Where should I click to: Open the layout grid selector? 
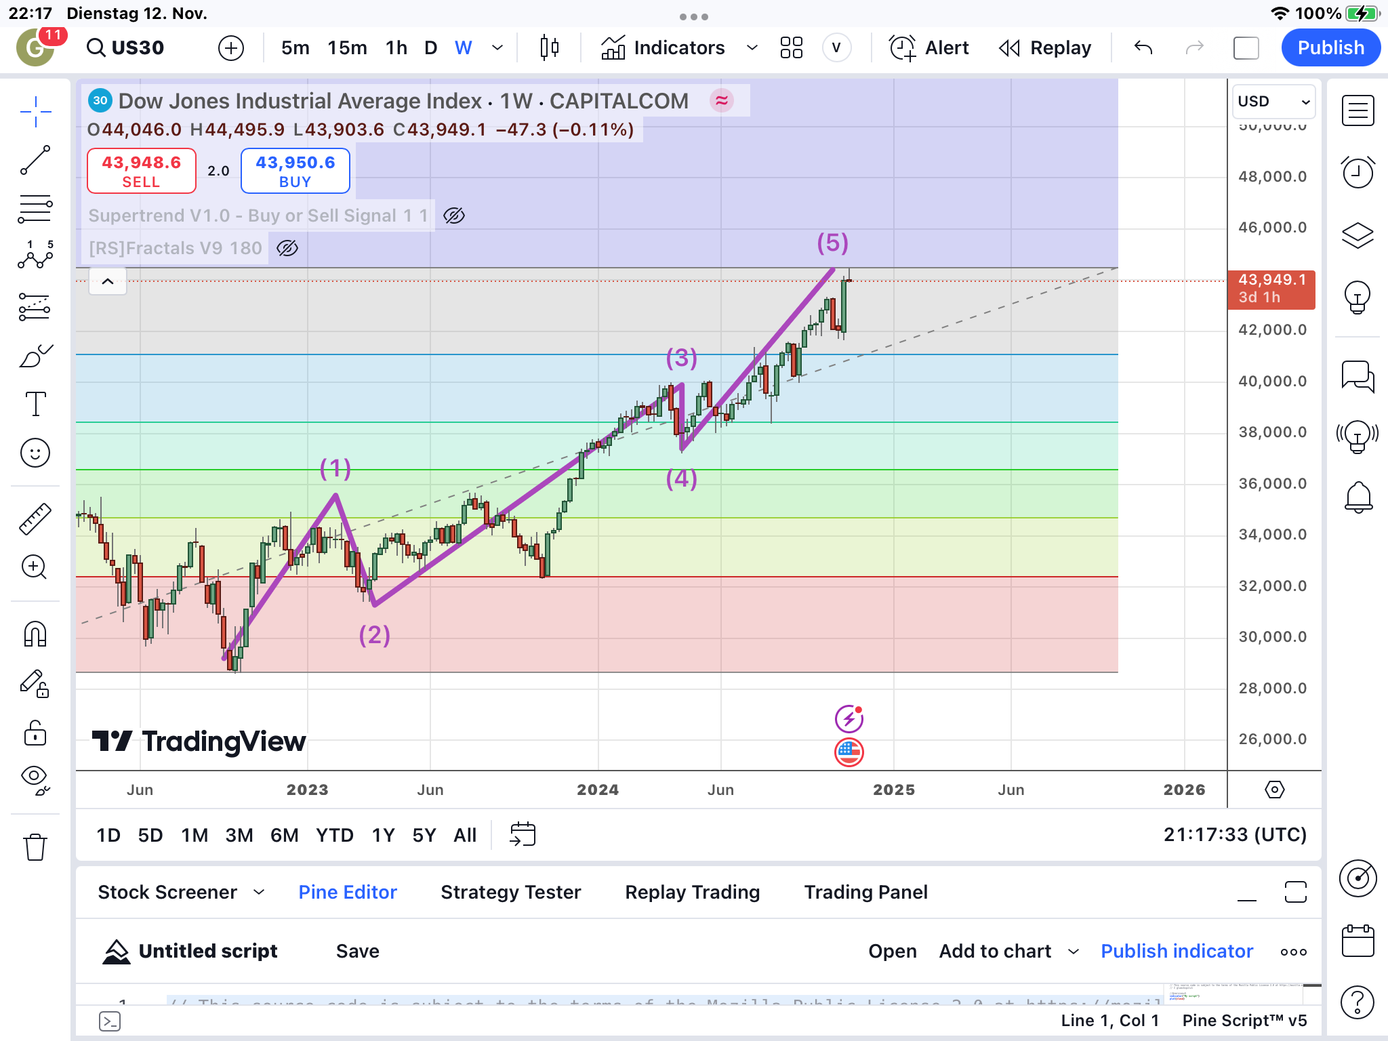click(x=791, y=47)
